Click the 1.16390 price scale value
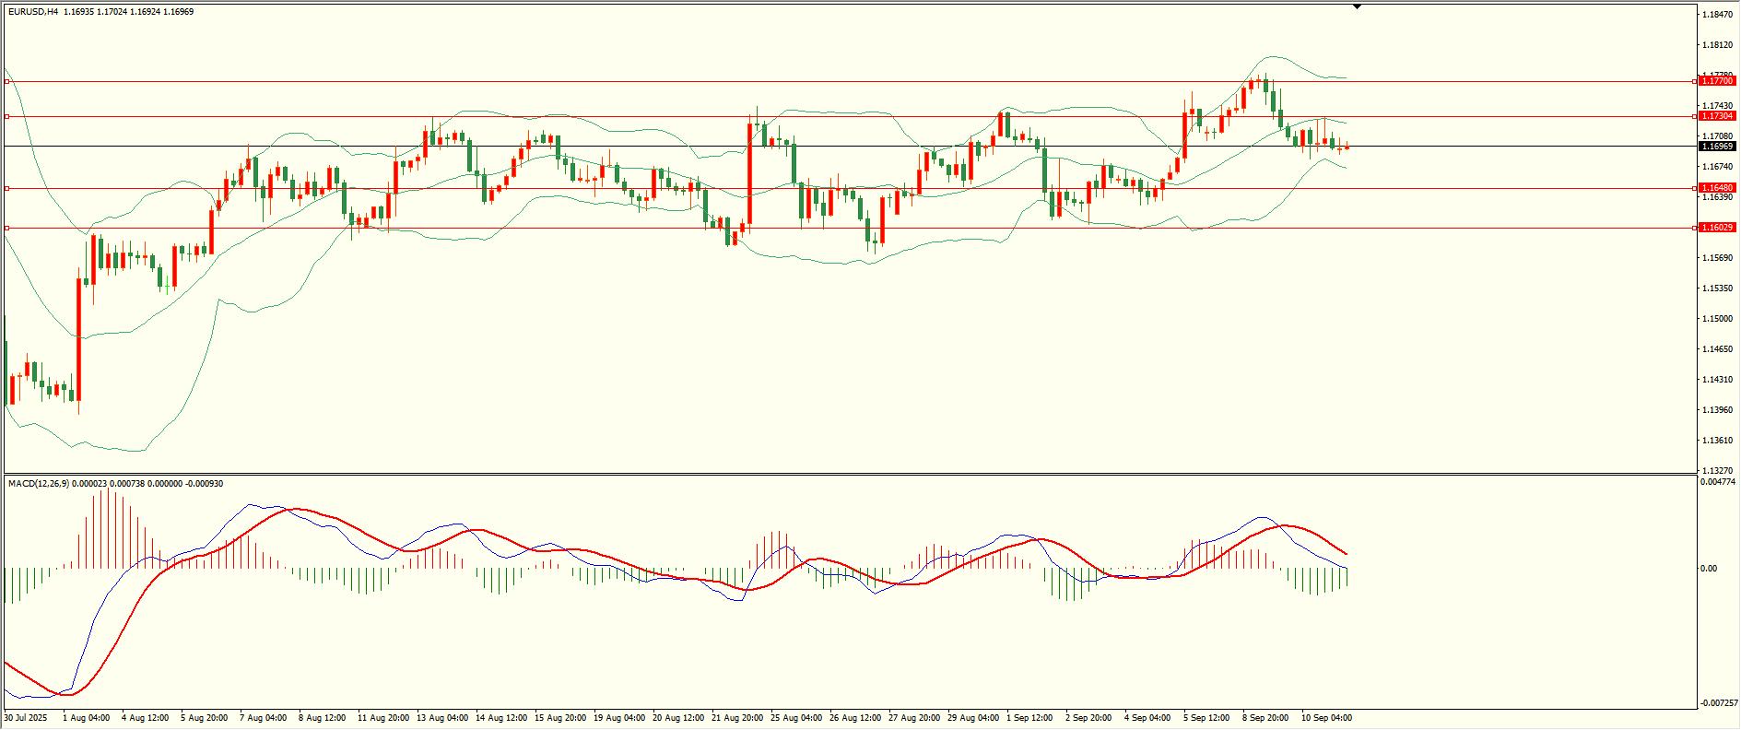This screenshot has width=1741, height=730. pyautogui.click(x=1717, y=197)
